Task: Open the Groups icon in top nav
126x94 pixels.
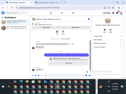Action: click(73, 13)
